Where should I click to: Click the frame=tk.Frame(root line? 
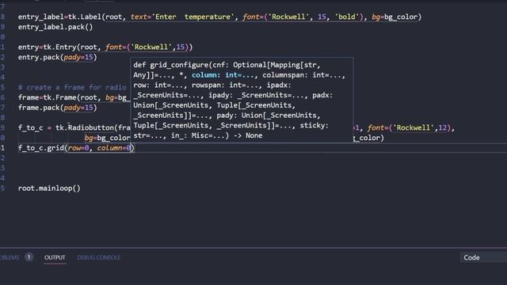click(74, 97)
